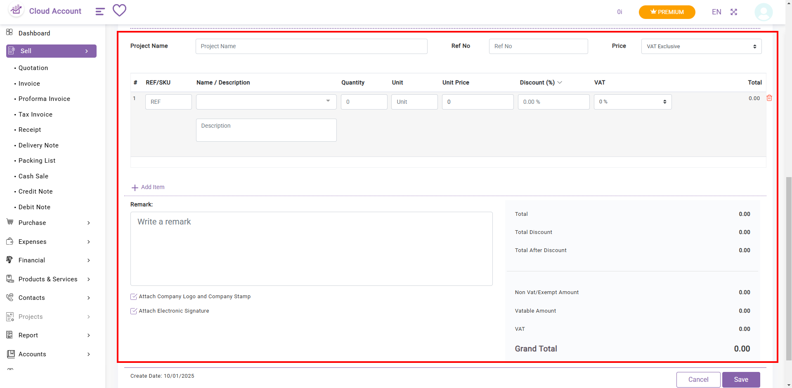The height and width of the screenshot is (388, 792).
Task: Select the Products & Services icon
Action: [9, 279]
